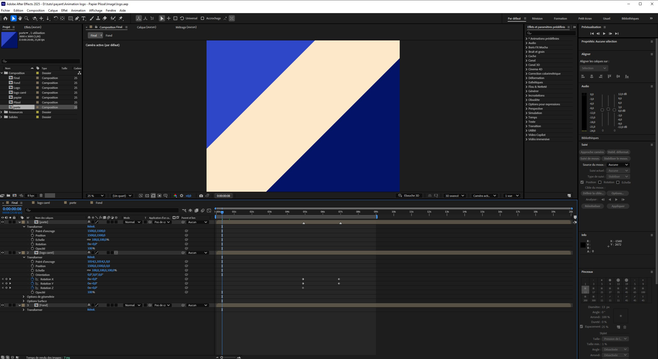Click Réinit. for the porte Transformer
The width and height of the screenshot is (658, 359).
click(x=91, y=226)
